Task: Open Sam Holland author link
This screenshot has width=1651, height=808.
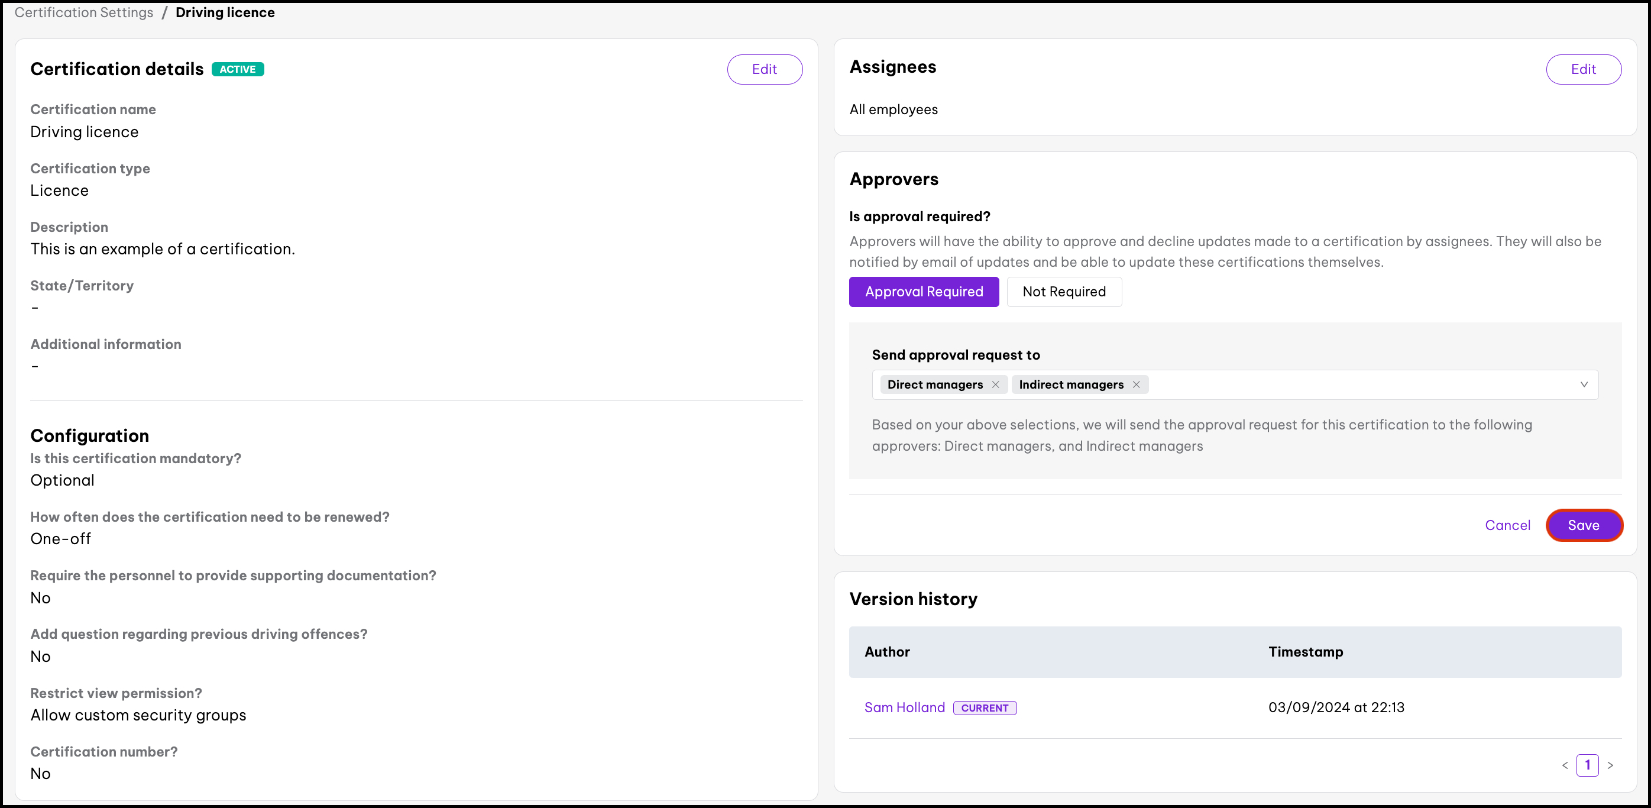Action: (x=904, y=707)
